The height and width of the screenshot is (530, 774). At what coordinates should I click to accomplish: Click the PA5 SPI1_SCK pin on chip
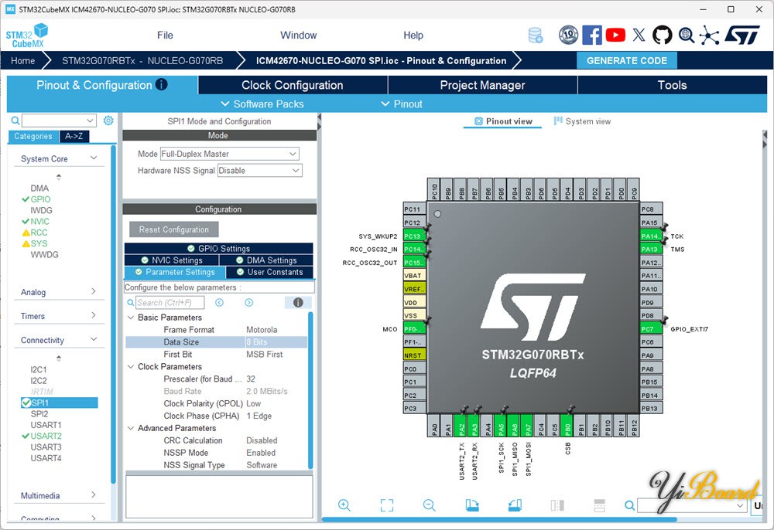click(502, 426)
